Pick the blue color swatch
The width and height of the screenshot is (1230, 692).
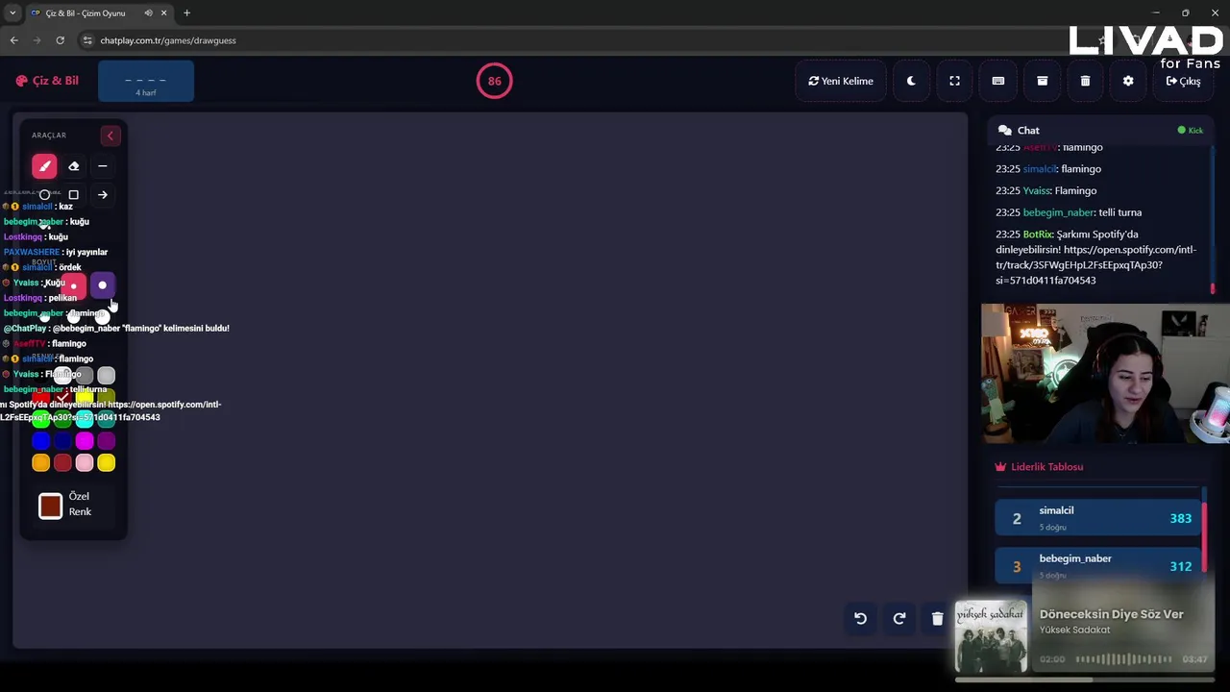[x=40, y=441]
